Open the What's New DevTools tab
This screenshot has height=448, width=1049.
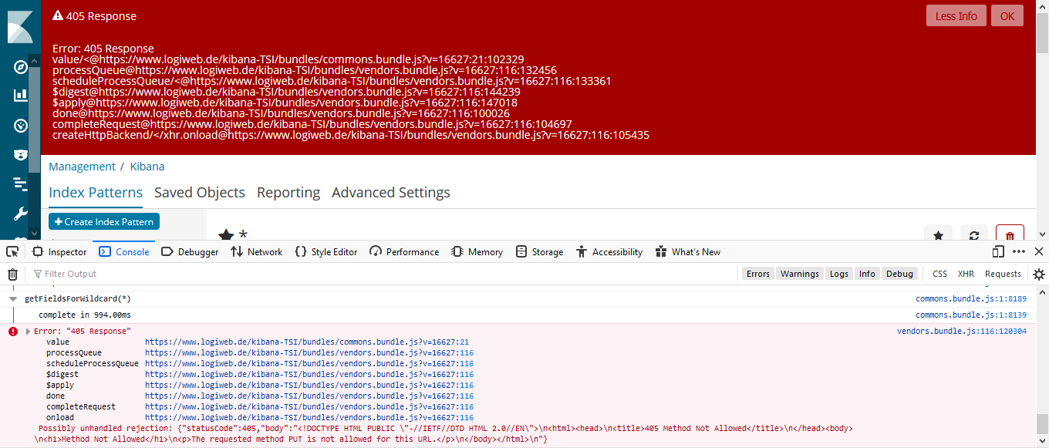(x=688, y=251)
